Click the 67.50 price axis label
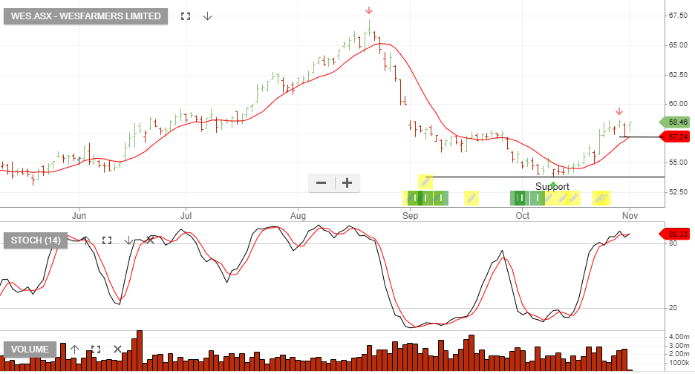 678,16
